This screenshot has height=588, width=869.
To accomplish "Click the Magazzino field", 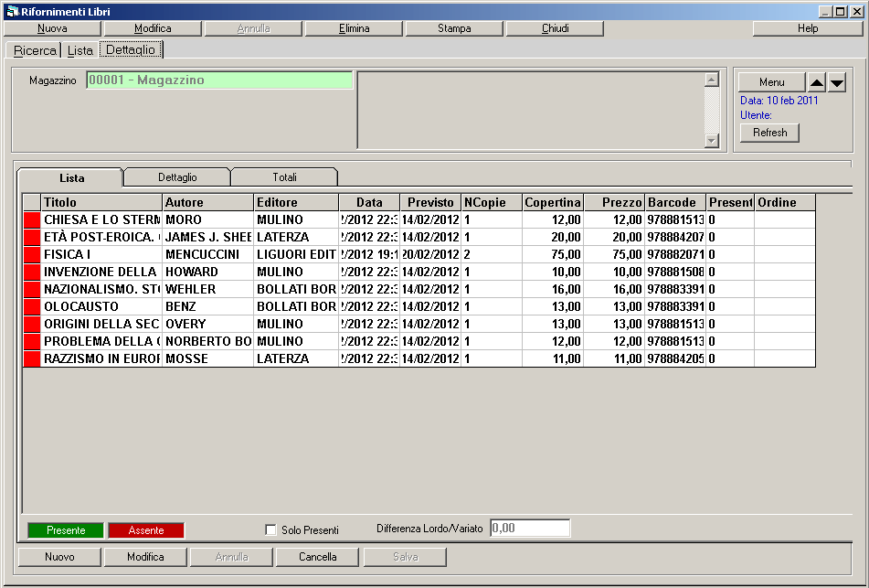I will [x=219, y=80].
